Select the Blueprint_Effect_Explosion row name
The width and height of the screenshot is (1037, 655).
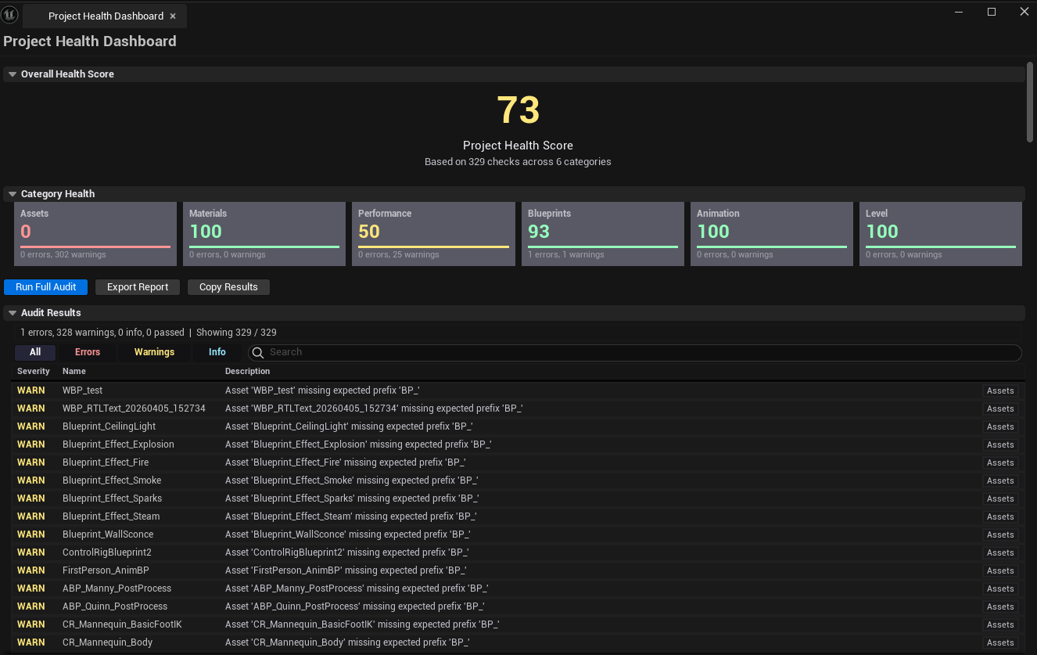click(118, 444)
